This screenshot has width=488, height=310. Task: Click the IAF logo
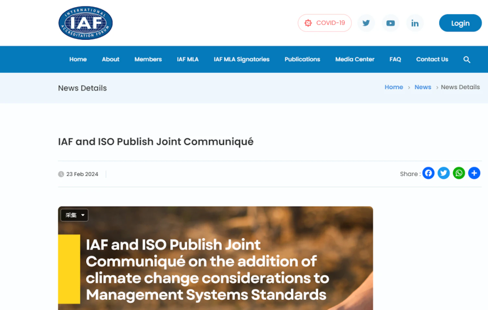pos(85,23)
